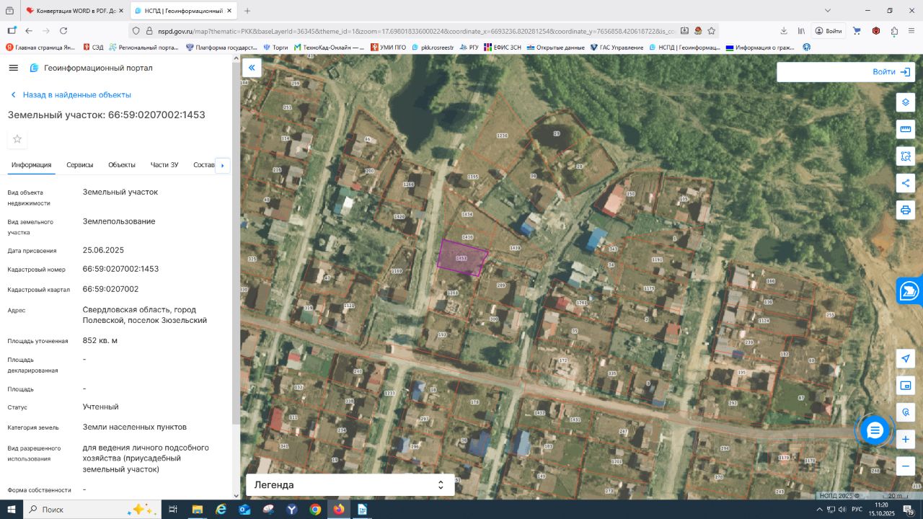Zoom out on the map
Screen dimensions: 923x519
906,466
